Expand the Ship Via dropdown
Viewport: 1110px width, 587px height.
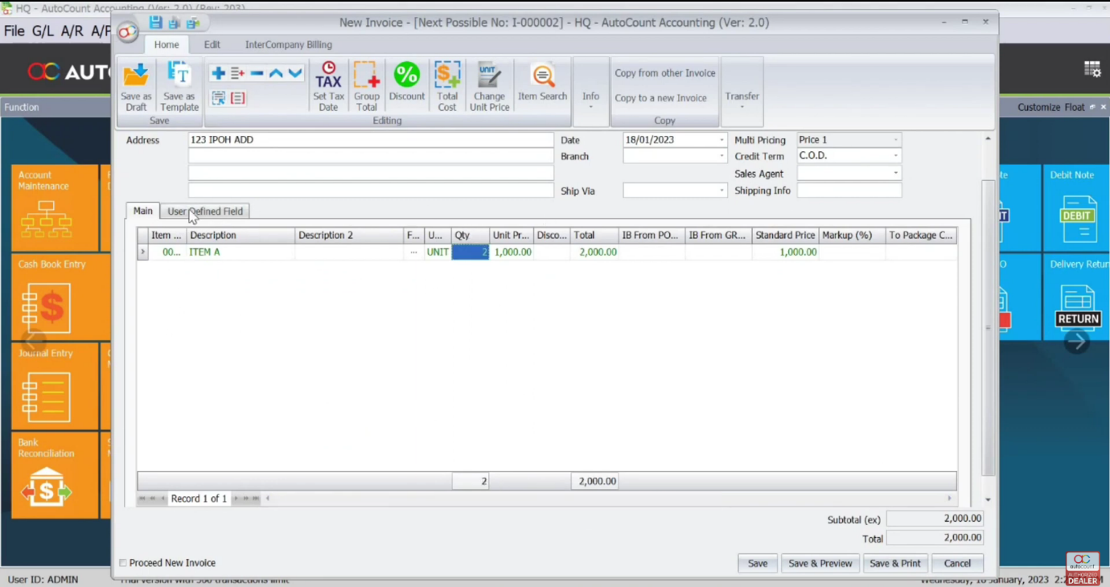tap(721, 191)
